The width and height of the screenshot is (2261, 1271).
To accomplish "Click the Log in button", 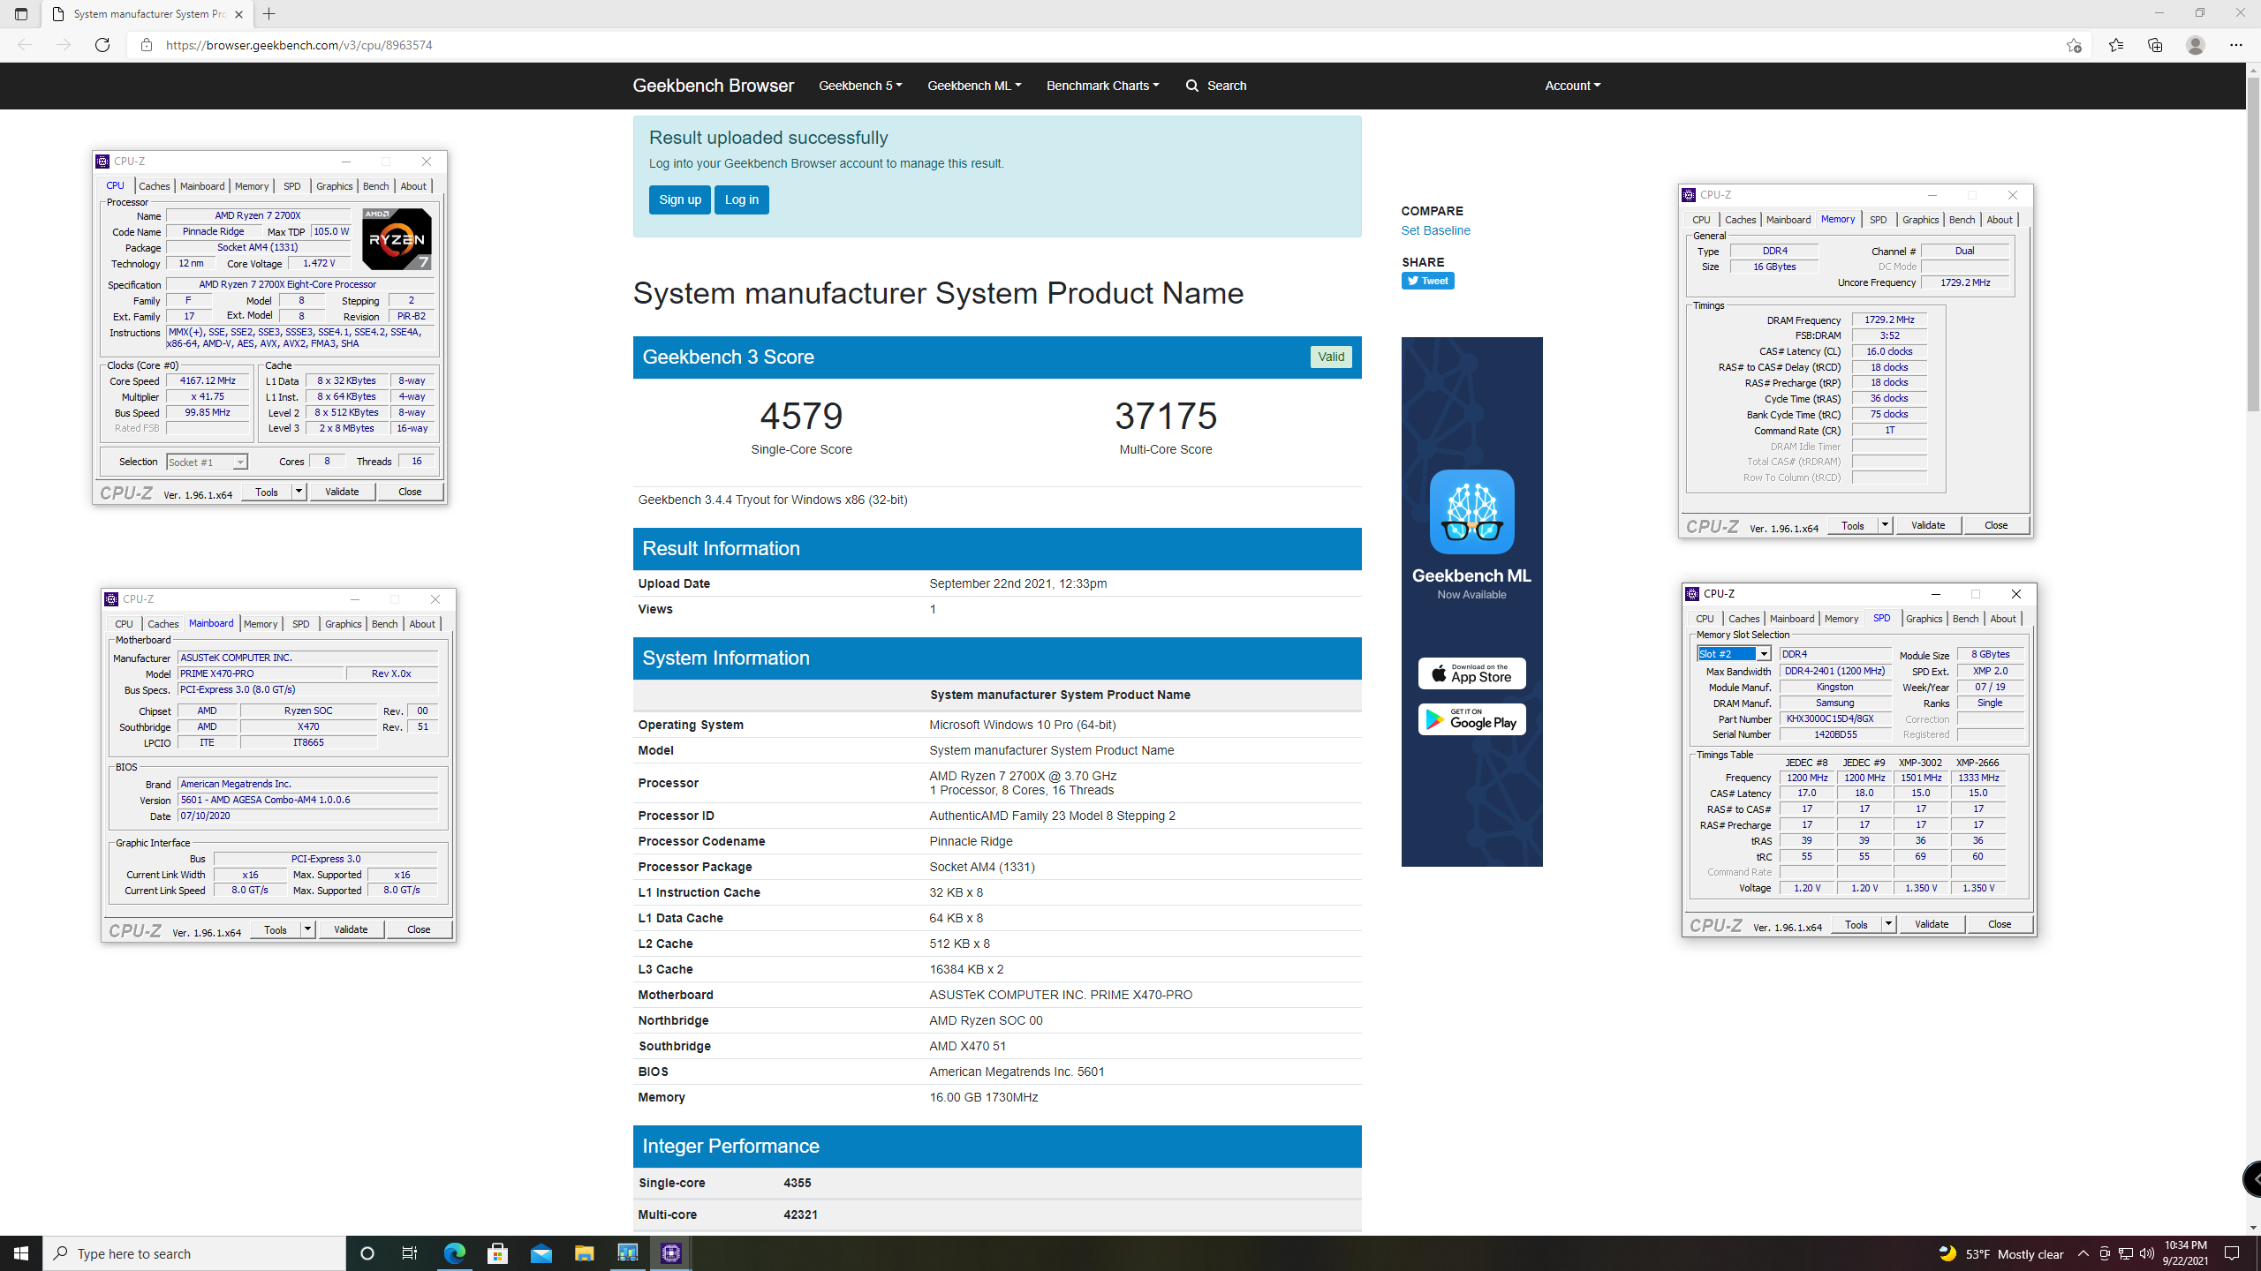I will point(742,199).
